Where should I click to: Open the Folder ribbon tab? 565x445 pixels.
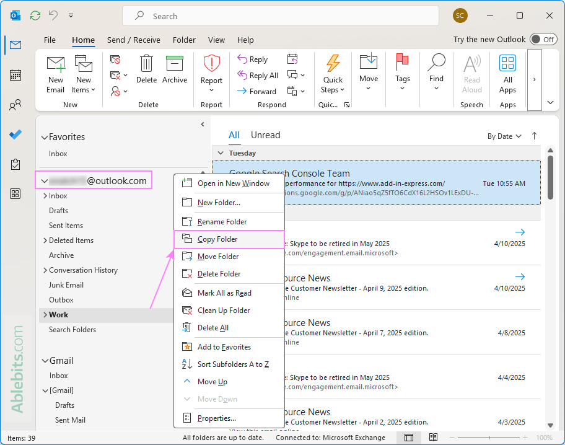[184, 40]
